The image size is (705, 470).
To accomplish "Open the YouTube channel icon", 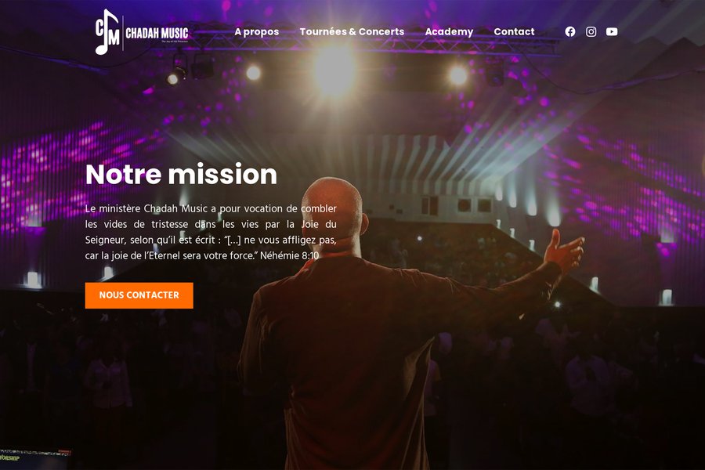I will pos(612,31).
